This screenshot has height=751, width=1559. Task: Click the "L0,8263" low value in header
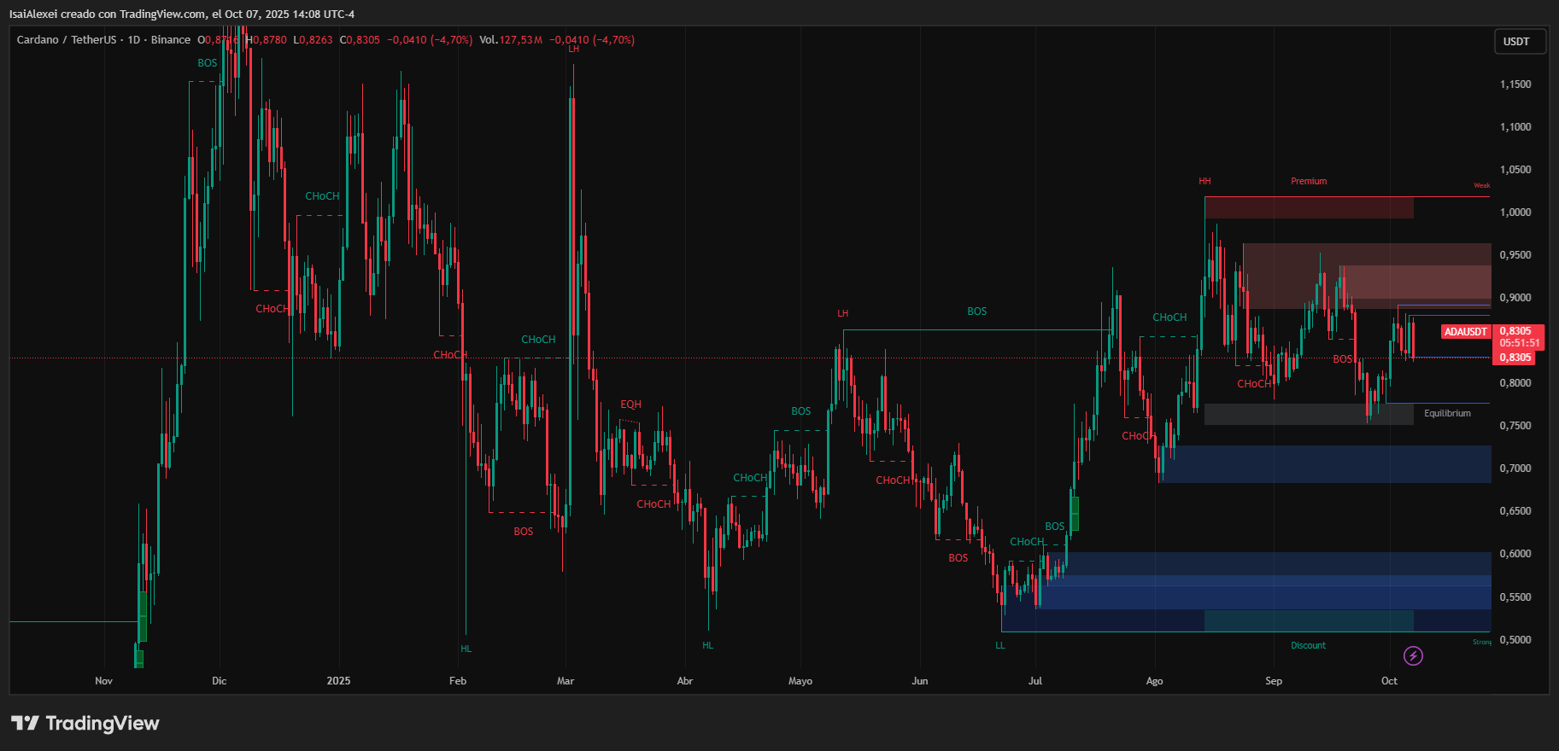click(313, 40)
